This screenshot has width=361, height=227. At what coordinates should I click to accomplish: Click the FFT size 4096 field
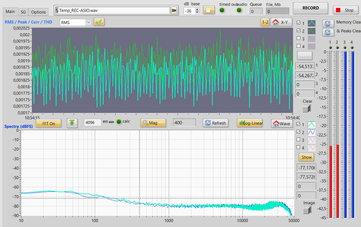coord(93,123)
